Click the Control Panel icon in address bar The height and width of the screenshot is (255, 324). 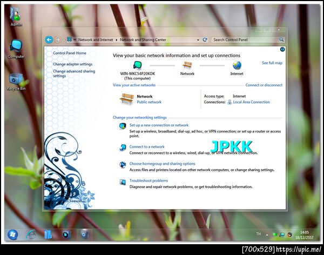click(x=70, y=39)
